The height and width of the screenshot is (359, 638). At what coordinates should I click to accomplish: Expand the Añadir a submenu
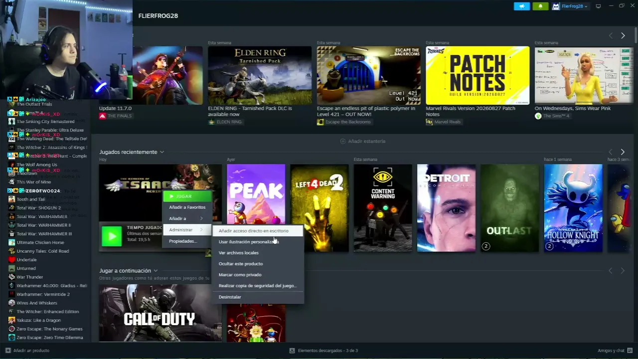[x=187, y=218]
